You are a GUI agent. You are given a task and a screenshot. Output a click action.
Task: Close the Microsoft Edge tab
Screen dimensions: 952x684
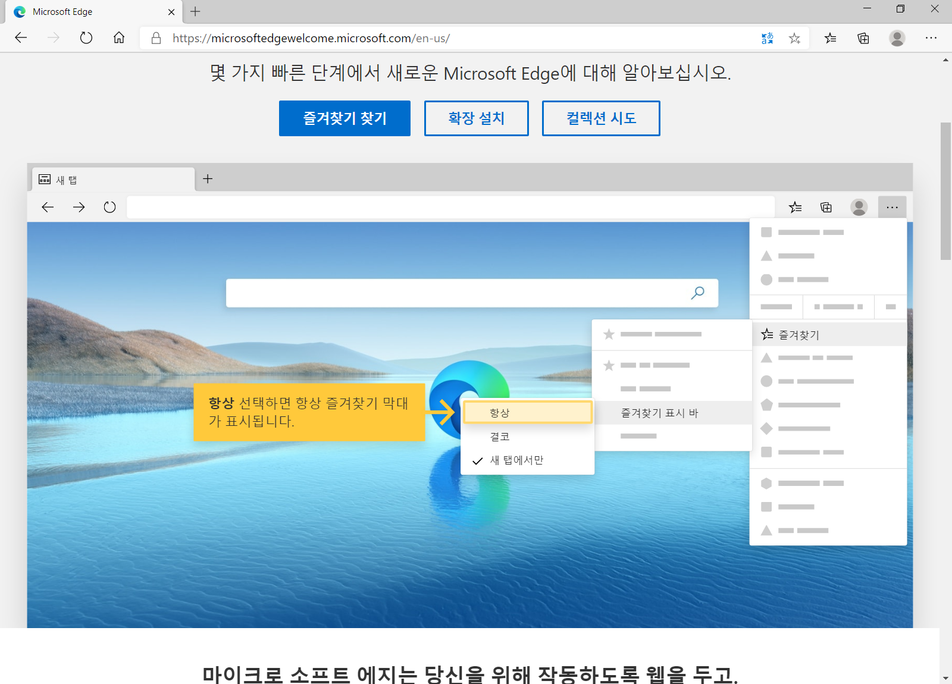point(171,12)
